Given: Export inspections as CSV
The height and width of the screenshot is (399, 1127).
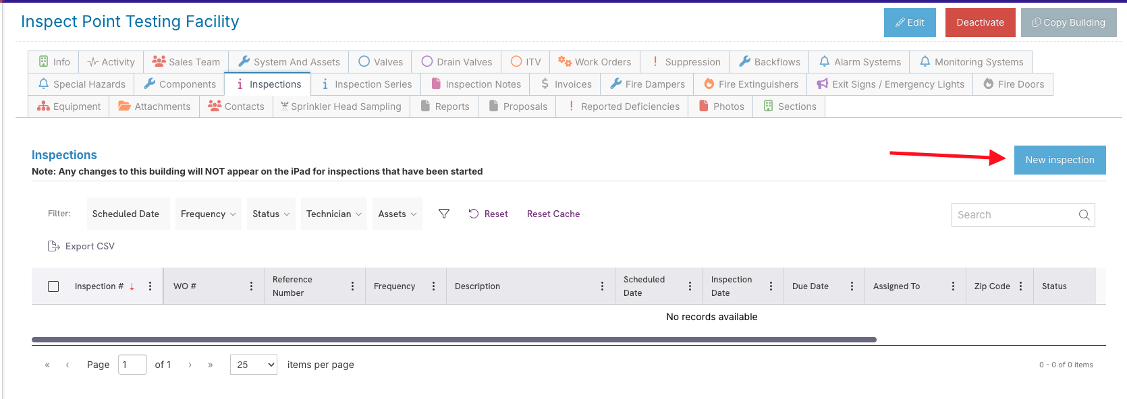Looking at the screenshot, I should click(x=81, y=246).
